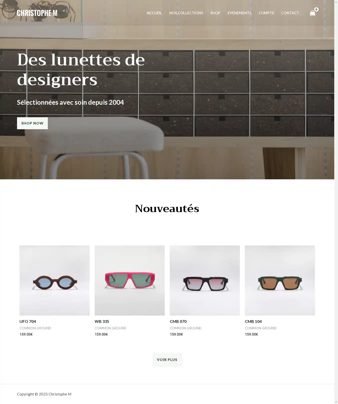
Task: Open the Shop menu item
Action: click(215, 13)
